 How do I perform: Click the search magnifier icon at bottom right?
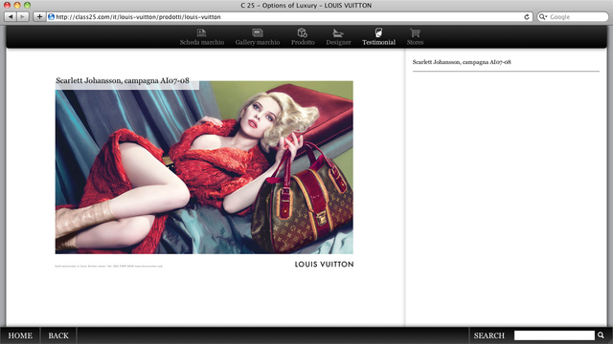(x=601, y=335)
